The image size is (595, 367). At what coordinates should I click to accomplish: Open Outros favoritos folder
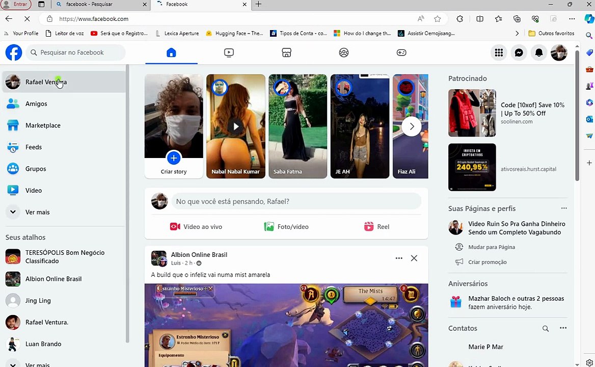click(x=551, y=34)
